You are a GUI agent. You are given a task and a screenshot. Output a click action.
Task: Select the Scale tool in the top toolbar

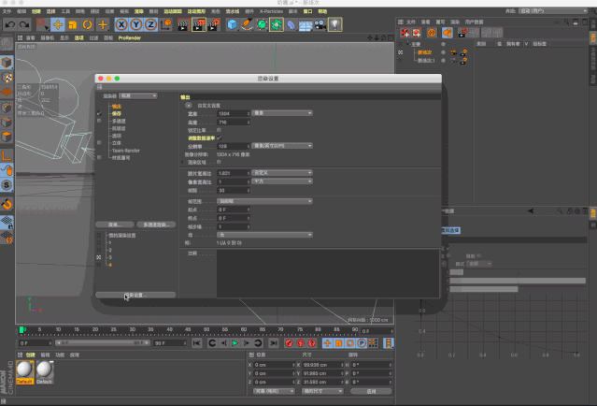click(72, 25)
